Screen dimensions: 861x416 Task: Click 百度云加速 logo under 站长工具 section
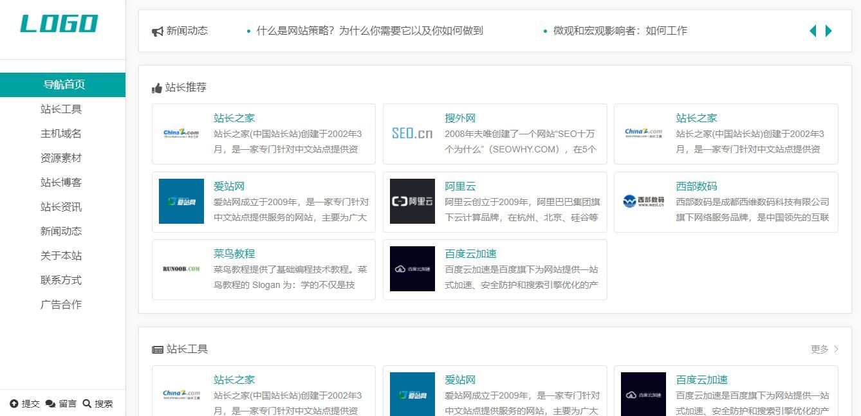pos(643,394)
